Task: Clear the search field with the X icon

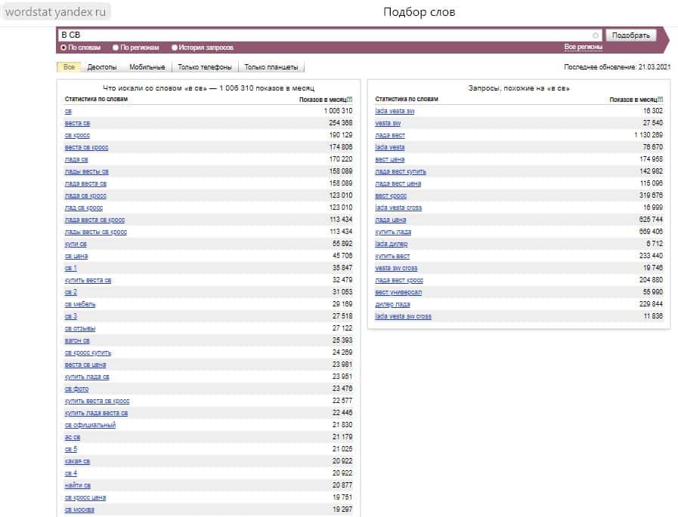Action: tap(596, 35)
